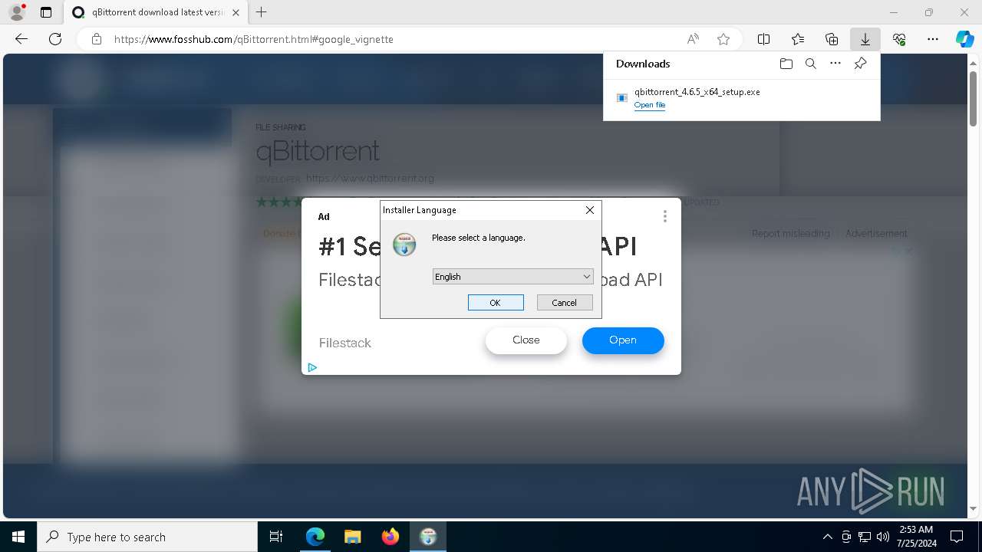Open the Windows Start menu
982x552 pixels.
tap(18, 537)
